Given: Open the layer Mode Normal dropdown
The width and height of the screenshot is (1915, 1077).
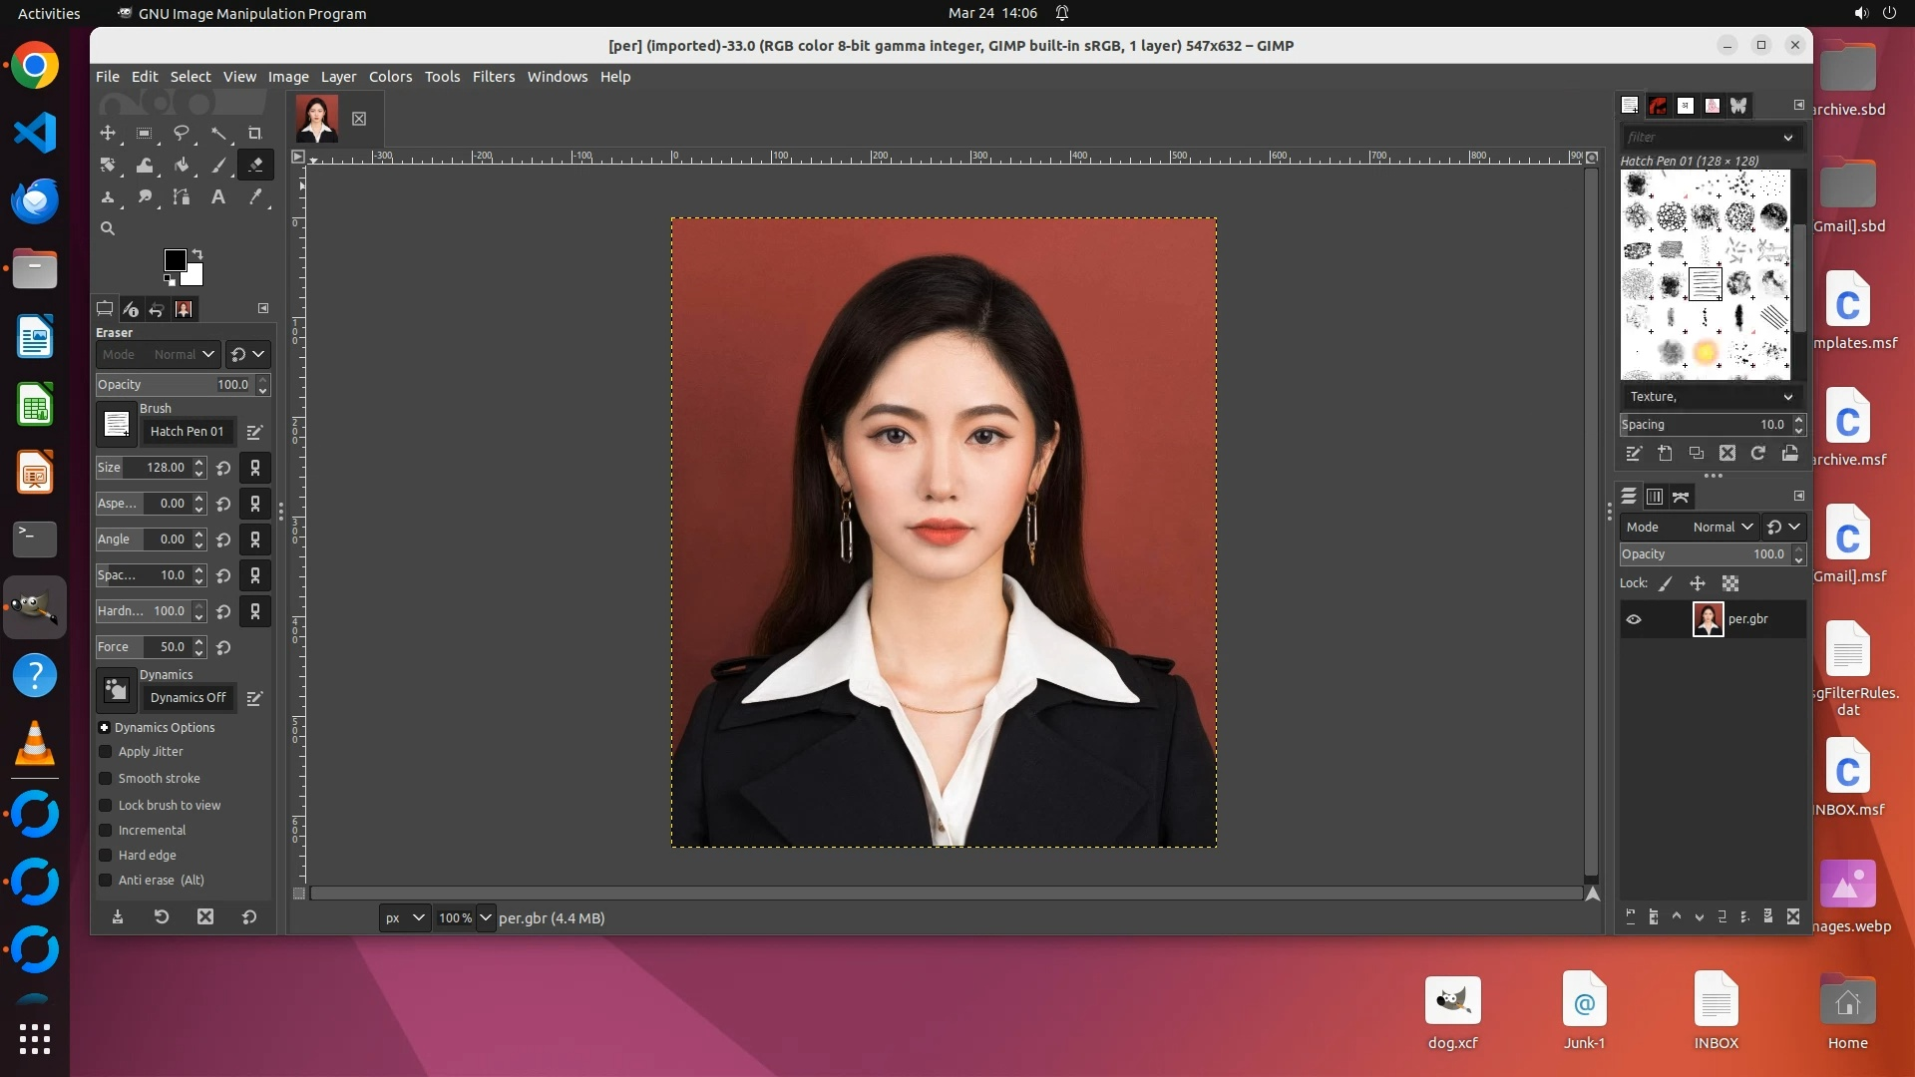Looking at the screenshot, I should coord(1722,527).
